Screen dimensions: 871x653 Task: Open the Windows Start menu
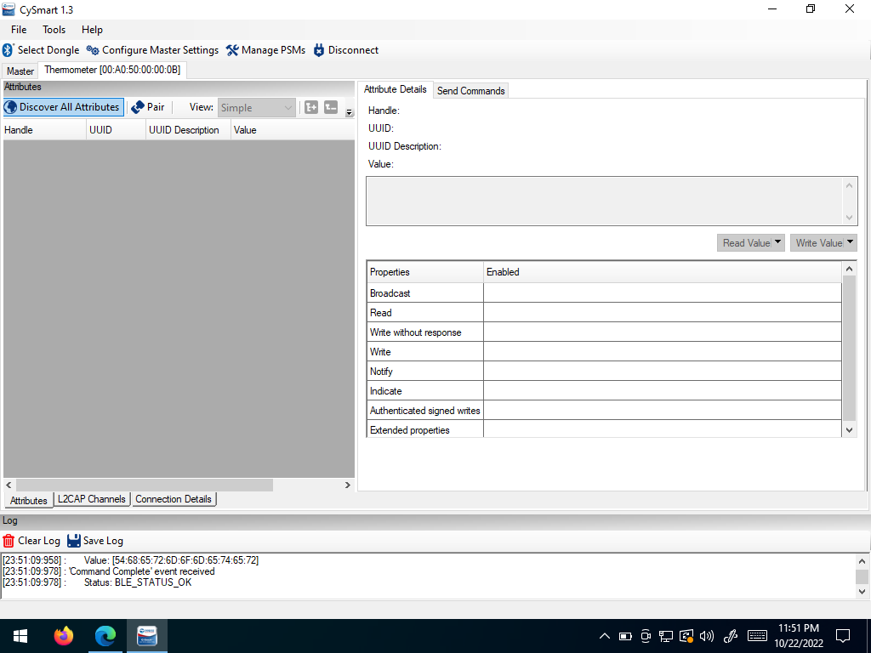pos(20,636)
